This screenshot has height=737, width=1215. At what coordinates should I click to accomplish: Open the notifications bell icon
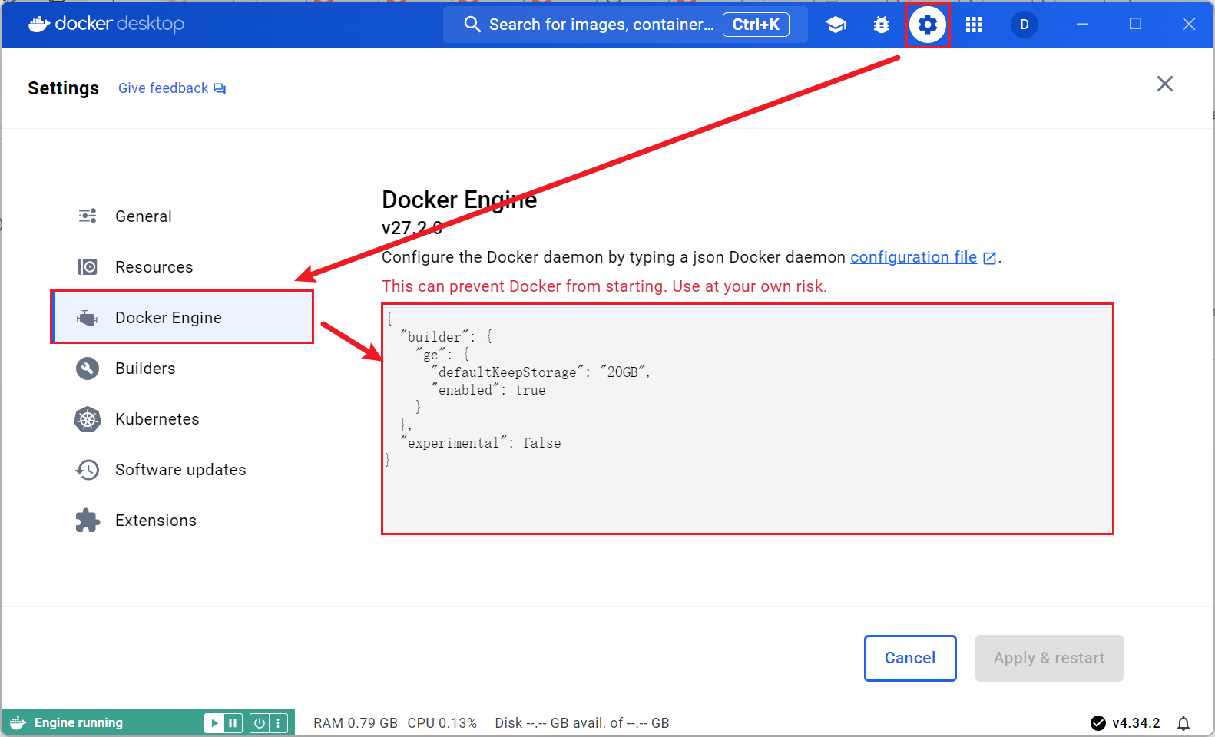1184,723
